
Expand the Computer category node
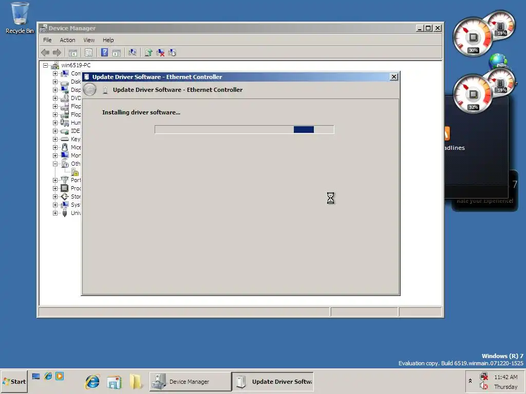55,73
